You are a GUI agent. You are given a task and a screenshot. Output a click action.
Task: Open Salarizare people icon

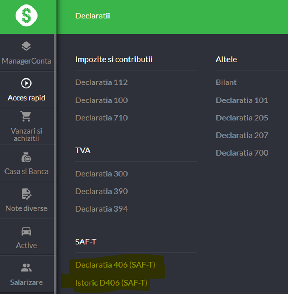(26, 268)
